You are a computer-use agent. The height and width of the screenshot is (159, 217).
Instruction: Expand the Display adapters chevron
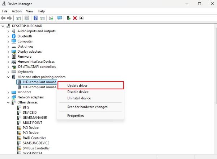(8, 52)
